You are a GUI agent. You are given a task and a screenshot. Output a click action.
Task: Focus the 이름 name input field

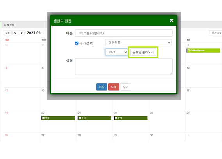tap(124, 33)
